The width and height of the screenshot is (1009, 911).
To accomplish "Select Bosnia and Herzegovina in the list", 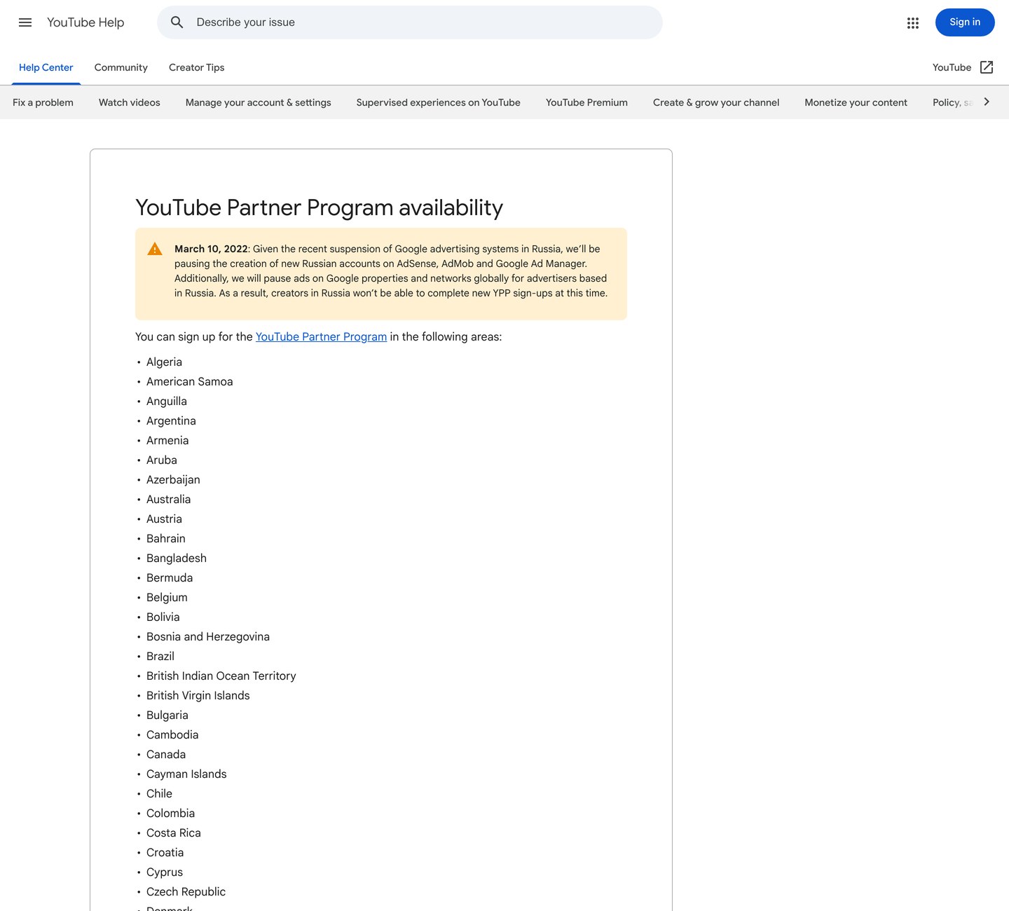I will click(x=208, y=636).
